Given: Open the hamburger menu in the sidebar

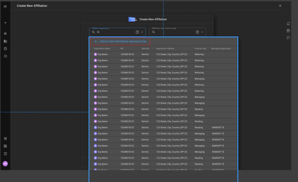Looking at the screenshot, I should click(5, 7).
